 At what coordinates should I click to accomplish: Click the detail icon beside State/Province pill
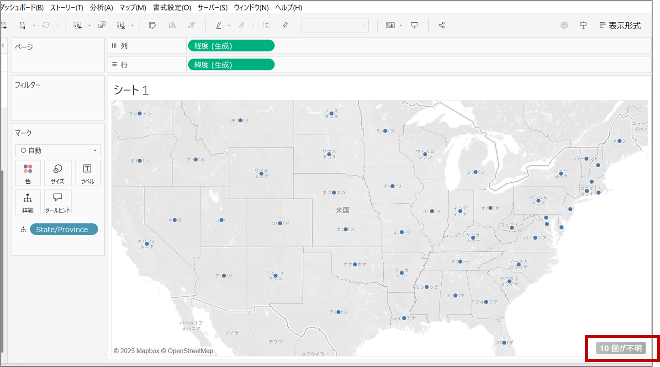pos(23,229)
